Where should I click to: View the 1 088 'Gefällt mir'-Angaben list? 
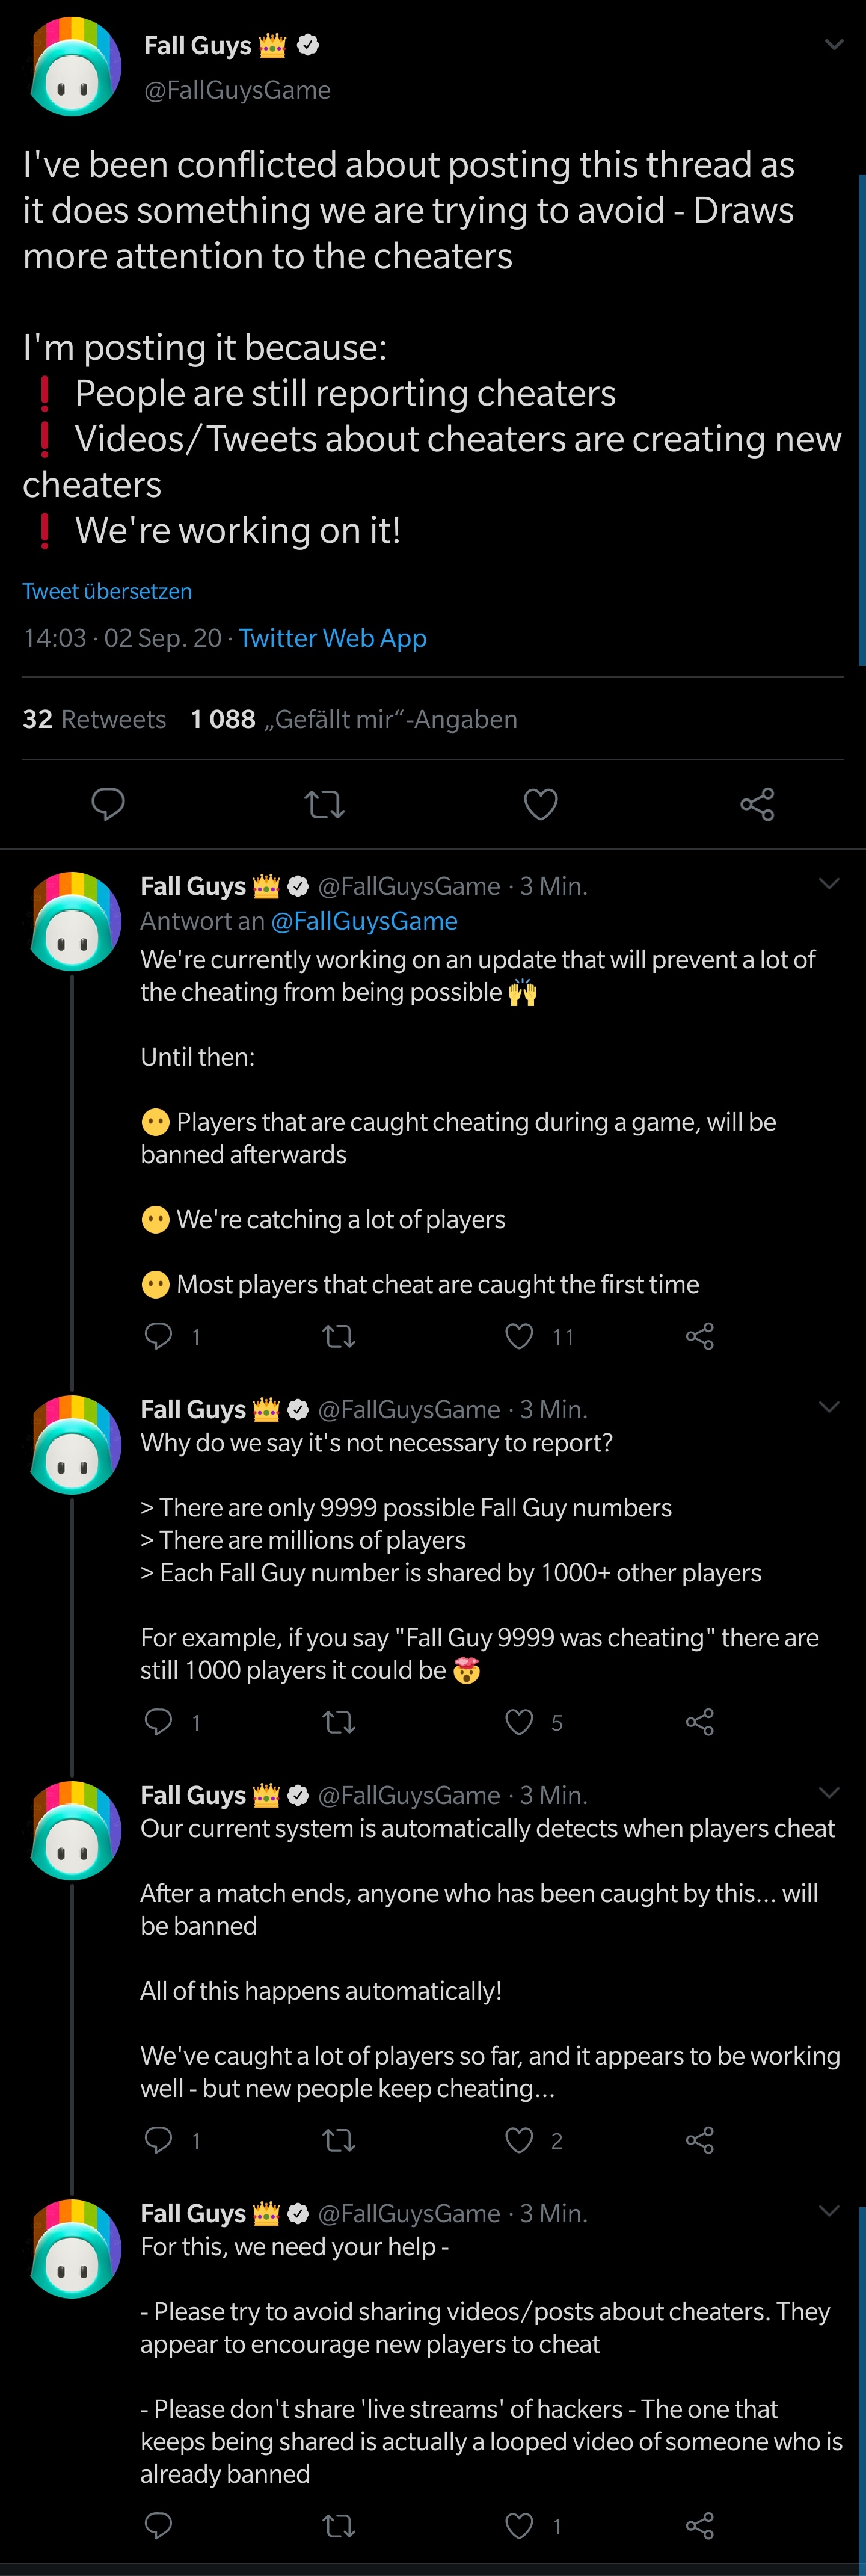coord(354,719)
